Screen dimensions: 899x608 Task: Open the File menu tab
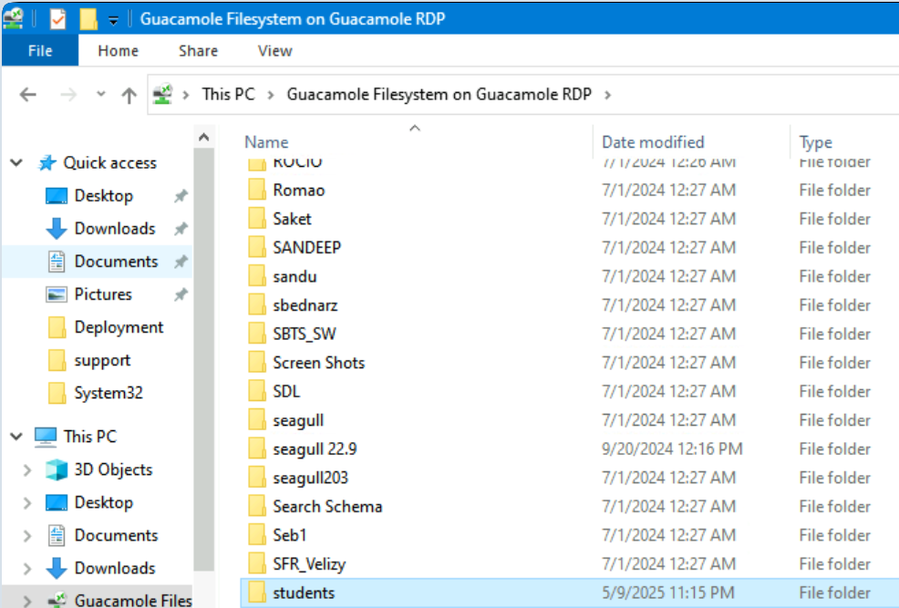pyautogui.click(x=40, y=51)
